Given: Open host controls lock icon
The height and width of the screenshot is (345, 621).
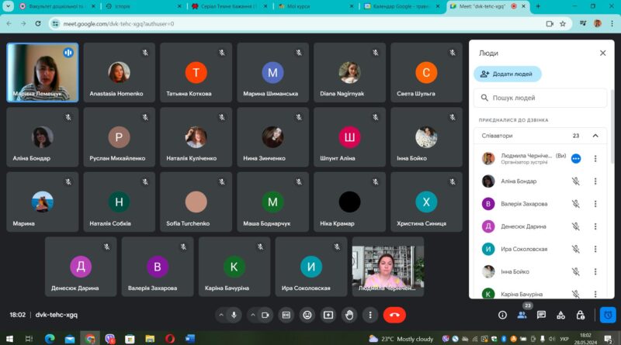Looking at the screenshot, I should [x=580, y=315].
